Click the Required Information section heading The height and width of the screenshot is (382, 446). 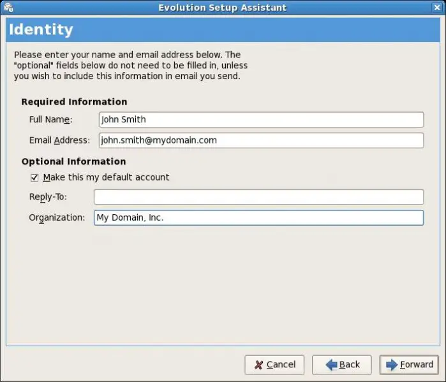[x=74, y=101]
